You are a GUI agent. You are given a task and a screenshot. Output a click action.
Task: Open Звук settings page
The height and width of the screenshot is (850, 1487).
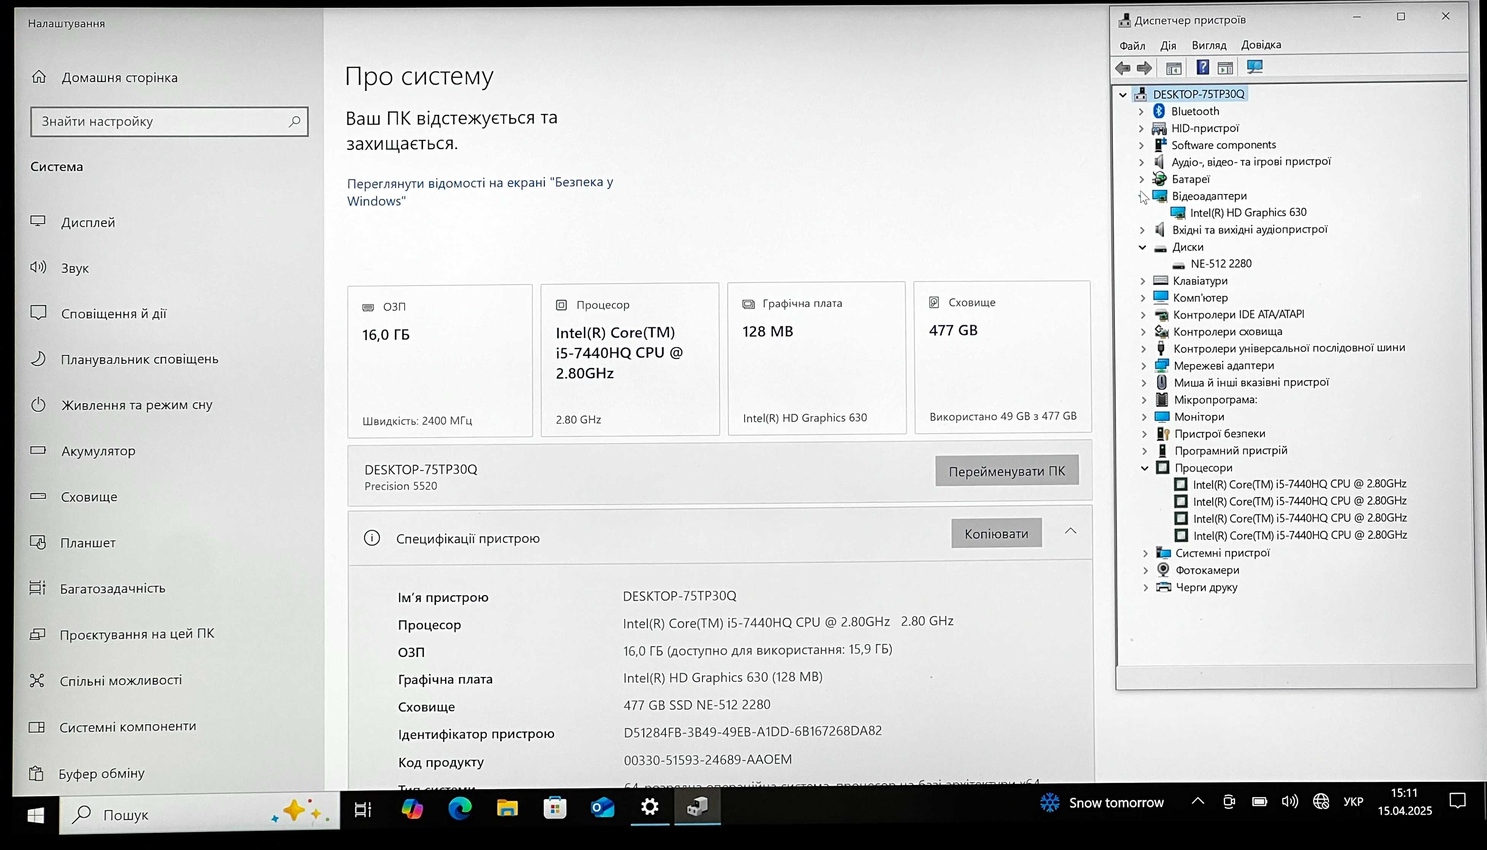point(75,268)
